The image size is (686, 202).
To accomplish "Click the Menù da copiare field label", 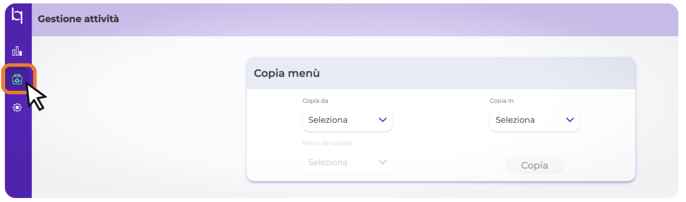I will (x=327, y=143).
